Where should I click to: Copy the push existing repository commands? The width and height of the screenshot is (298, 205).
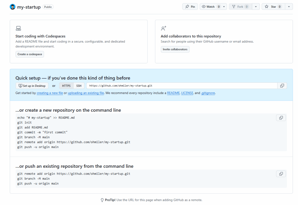281,174
